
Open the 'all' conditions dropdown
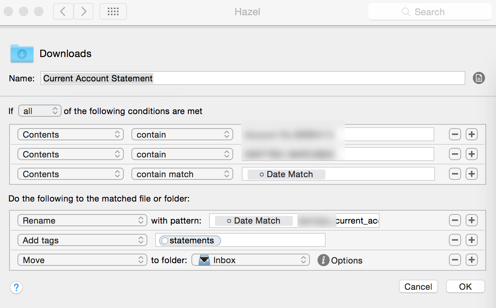pyautogui.click(x=40, y=111)
